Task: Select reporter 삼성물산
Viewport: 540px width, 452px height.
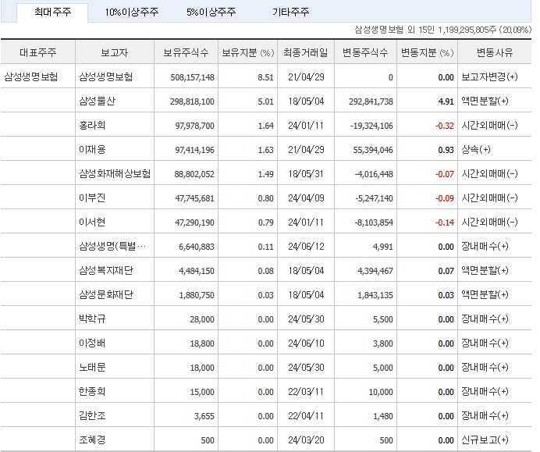Action: 97,101
